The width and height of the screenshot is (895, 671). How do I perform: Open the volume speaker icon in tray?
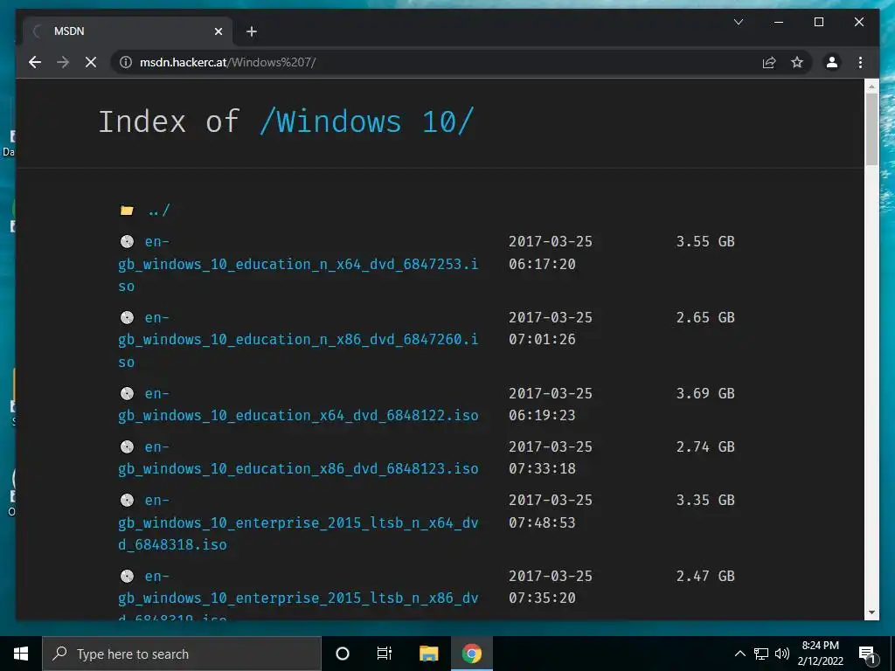point(782,654)
